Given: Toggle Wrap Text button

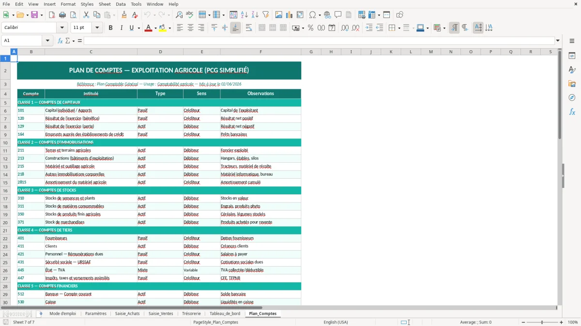Looking at the screenshot, I should coord(248,28).
